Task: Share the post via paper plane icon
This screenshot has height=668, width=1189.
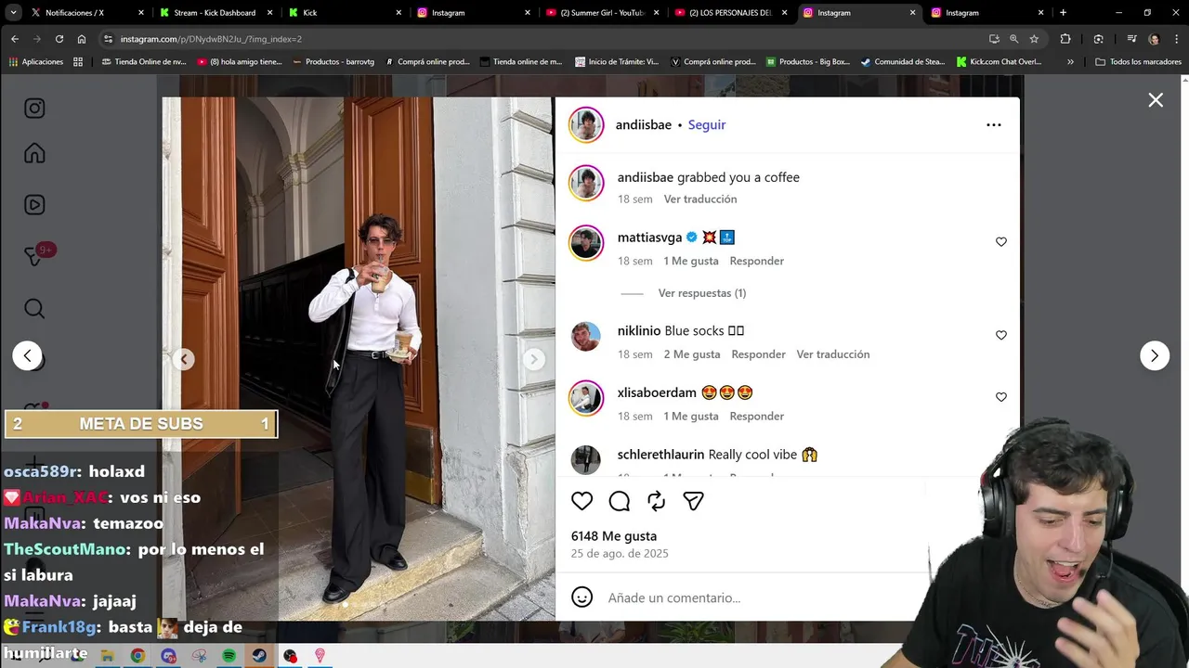Action: 693,501
